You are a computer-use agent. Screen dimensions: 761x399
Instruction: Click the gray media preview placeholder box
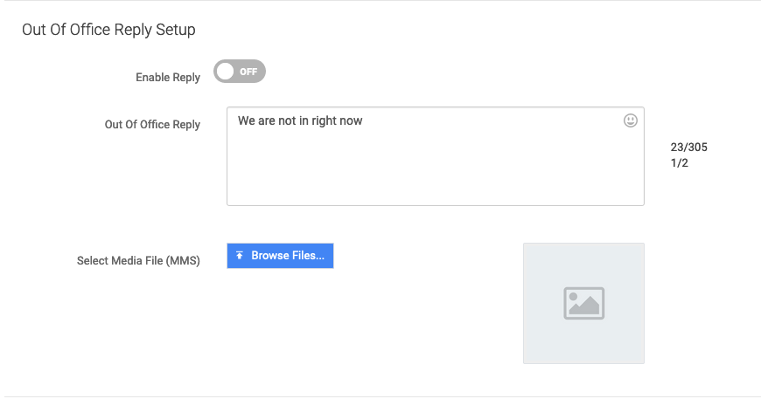tap(583, 304)
